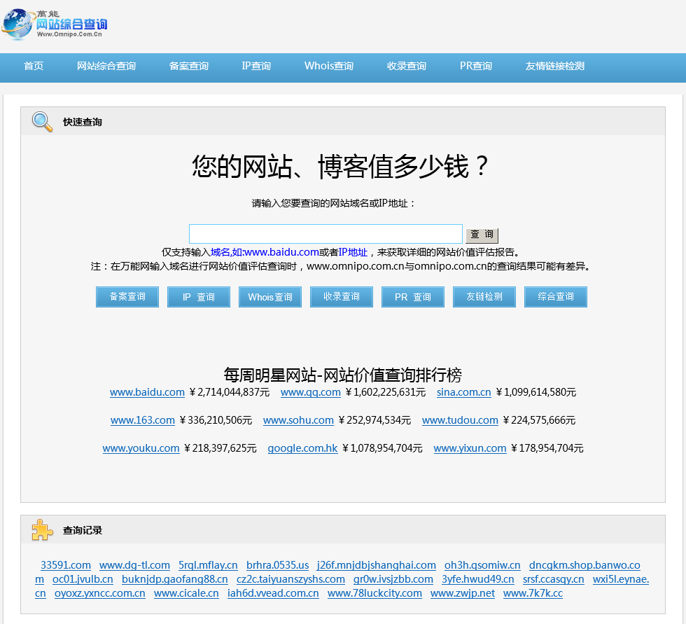Click the blue 域名,如:www.baidu.com hint text

(265, 253)
